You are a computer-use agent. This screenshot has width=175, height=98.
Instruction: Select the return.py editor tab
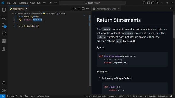click(x=18, y=9)
